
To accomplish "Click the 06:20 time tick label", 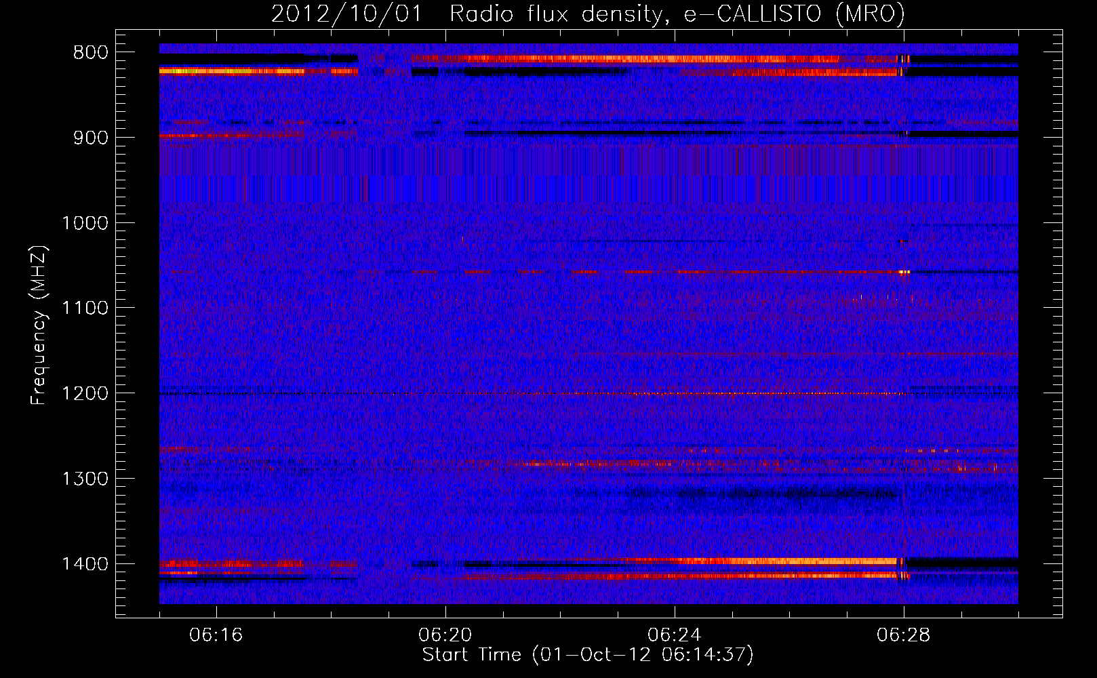I will point(445,635).
